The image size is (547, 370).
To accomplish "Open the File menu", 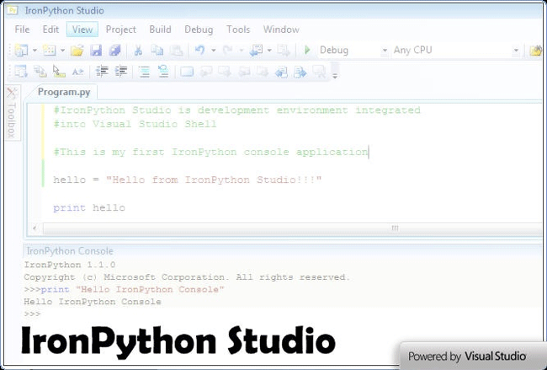I will click(x=22, y=29).
